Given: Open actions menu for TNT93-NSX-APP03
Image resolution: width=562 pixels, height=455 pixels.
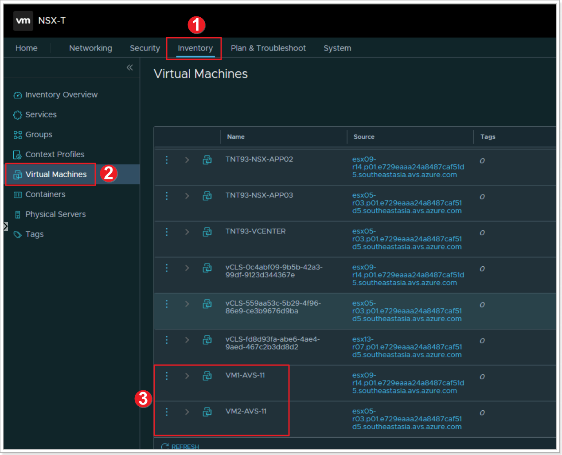Looking at the screenshot, I should click(x=167, y=196).
